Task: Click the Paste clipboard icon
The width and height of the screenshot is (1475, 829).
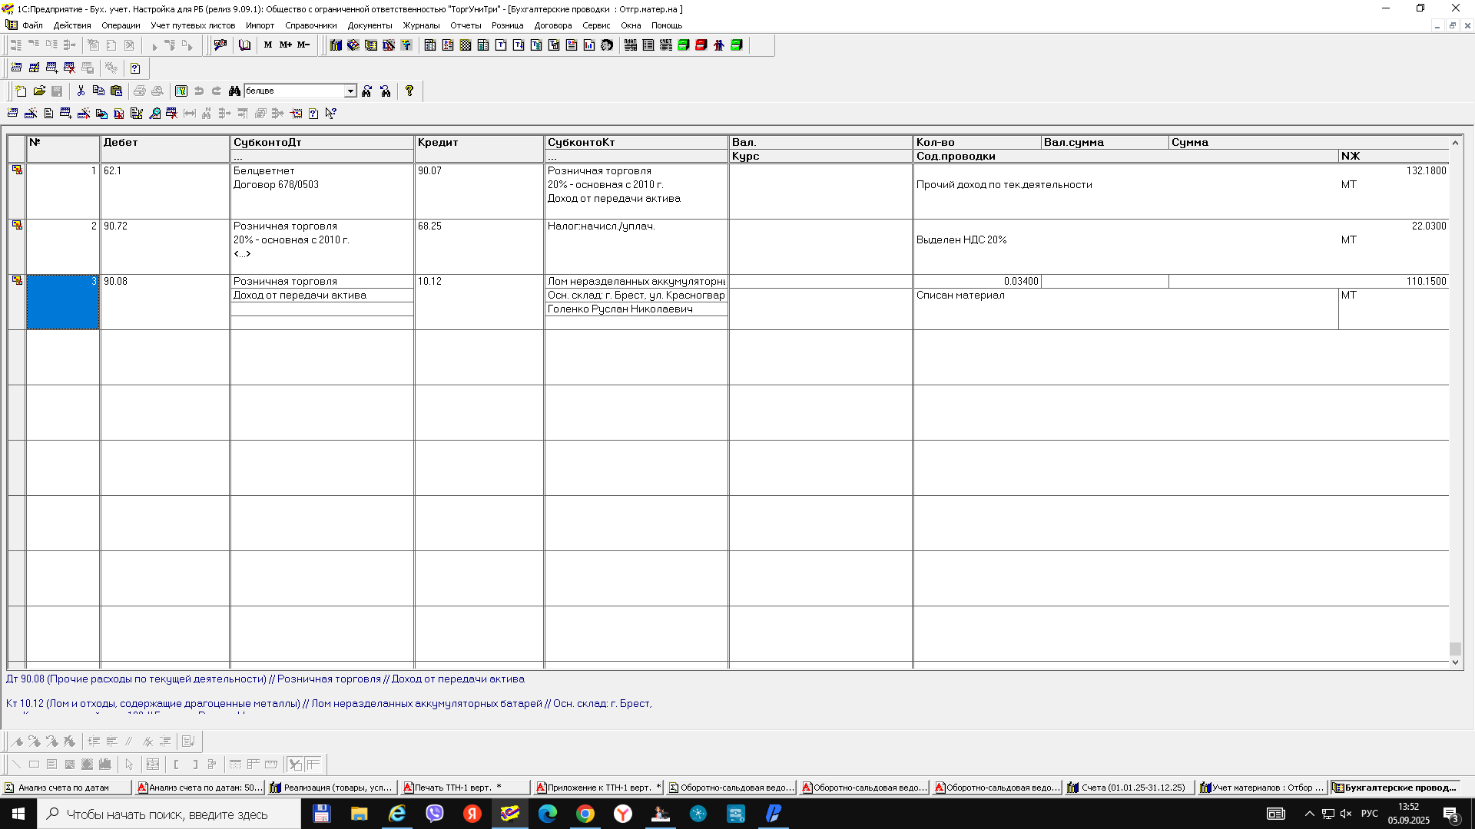Action: [117, 91]
